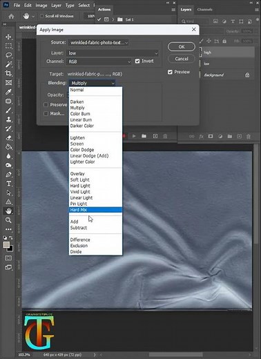Open the Type menu
This screenshot has width=261, height=359.
click(x=70, y=5)
